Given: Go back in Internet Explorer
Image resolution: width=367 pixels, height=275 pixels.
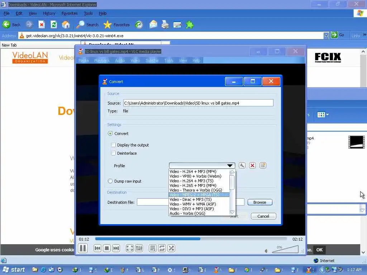Looking at the screenshot, I should click(11, 25).
